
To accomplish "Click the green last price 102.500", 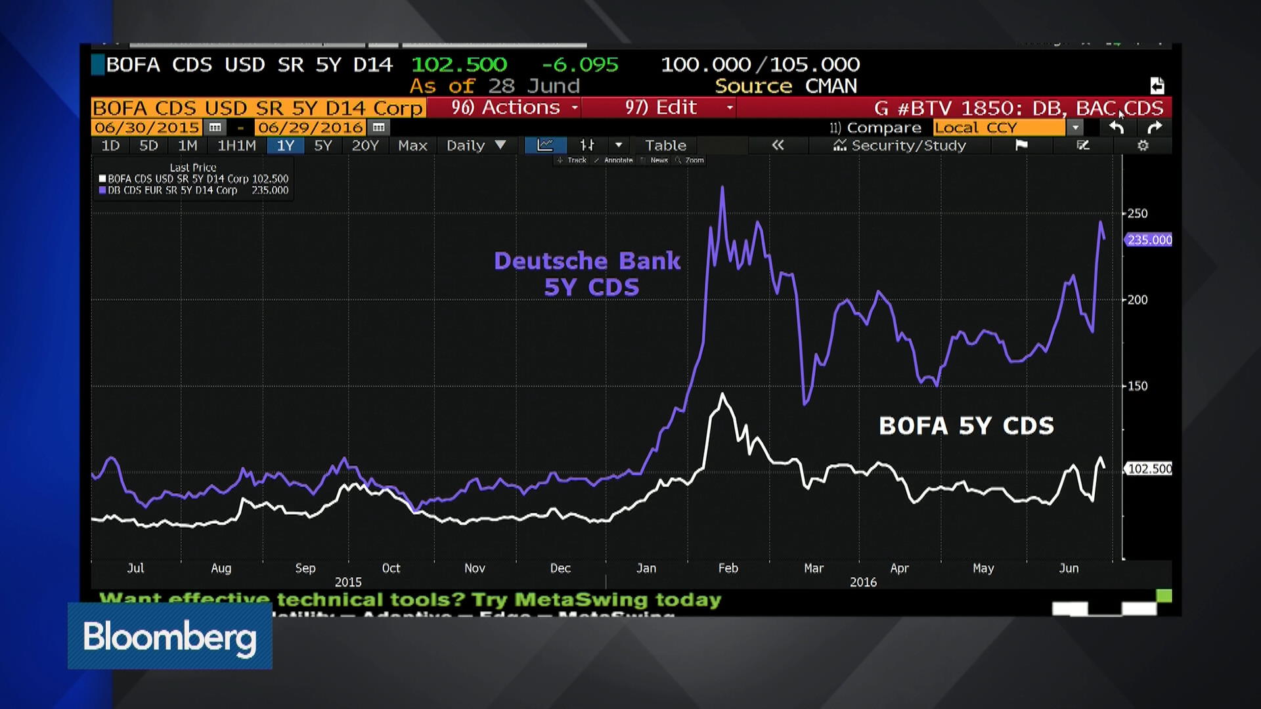I will (x=459, y=64).
